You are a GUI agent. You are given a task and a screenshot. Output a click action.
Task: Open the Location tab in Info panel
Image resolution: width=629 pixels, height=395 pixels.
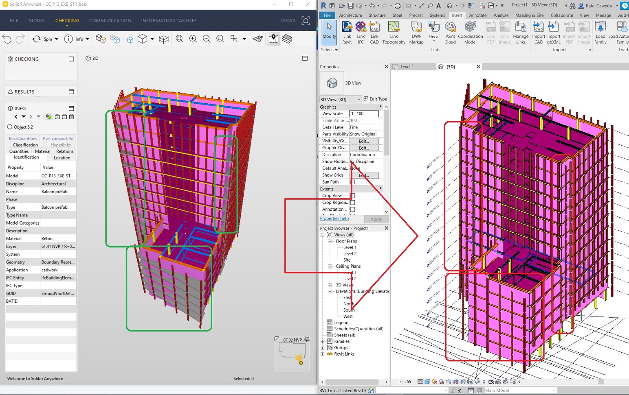(62, 158)
